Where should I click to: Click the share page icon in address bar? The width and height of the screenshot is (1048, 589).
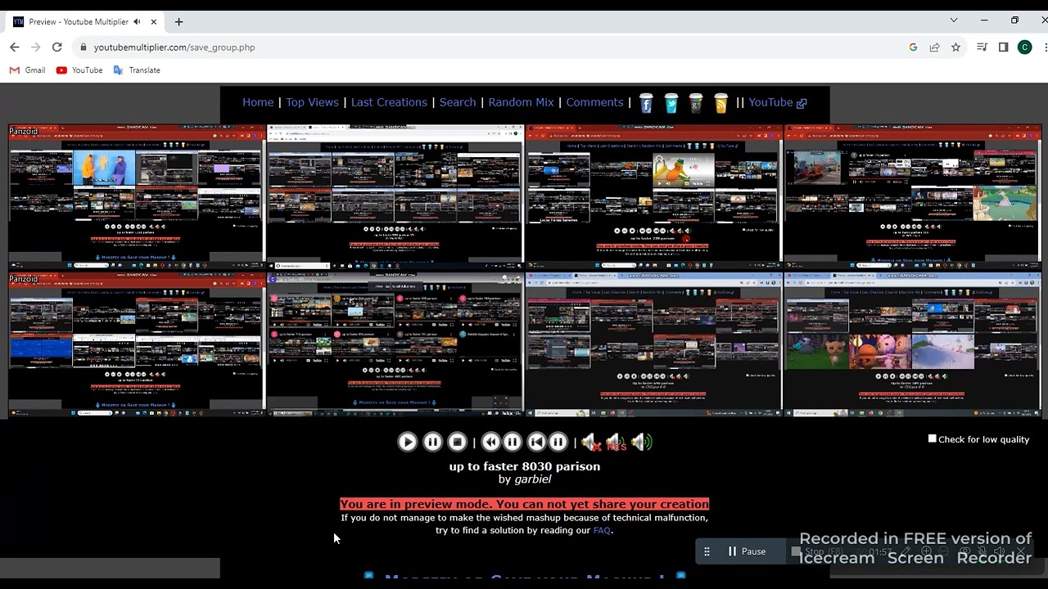click(934, 47)
